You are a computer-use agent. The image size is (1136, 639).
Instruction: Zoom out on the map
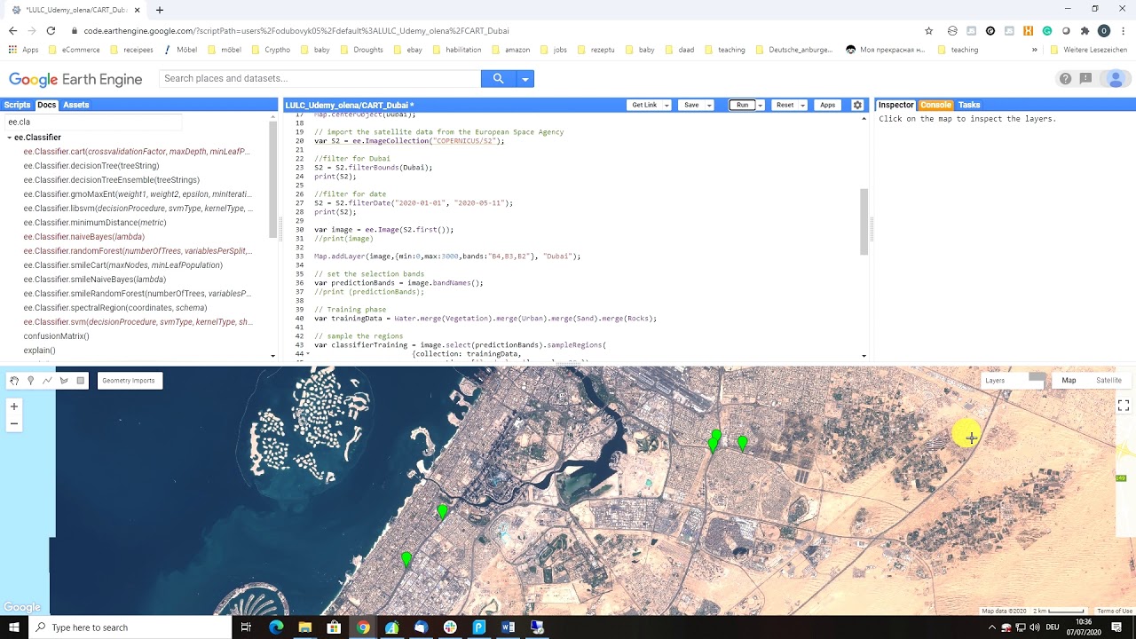tap(13, 423)
